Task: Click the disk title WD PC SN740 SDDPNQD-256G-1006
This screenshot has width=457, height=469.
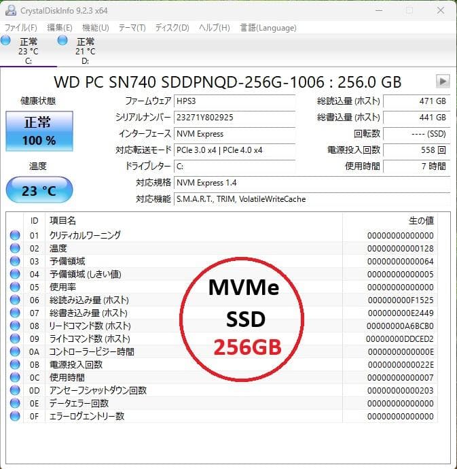Action: [227, 82]
